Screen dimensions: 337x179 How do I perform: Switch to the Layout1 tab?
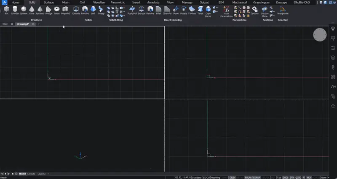point(31,174)
